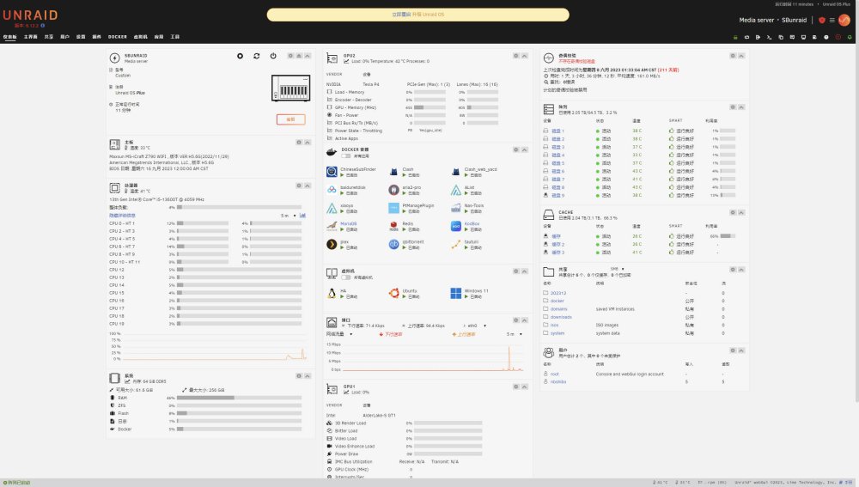
Task: Click the server case thumbnail image
Action: [x=291, y=88]
